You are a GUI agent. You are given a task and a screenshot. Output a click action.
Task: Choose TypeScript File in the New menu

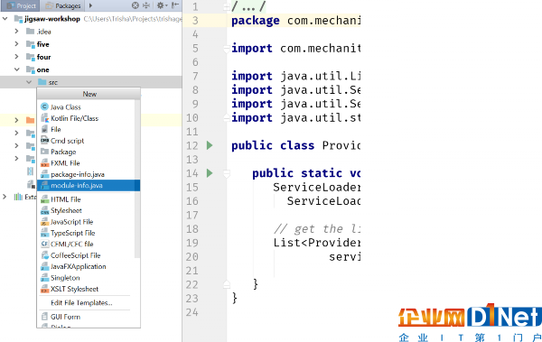(x=89, y=233)
